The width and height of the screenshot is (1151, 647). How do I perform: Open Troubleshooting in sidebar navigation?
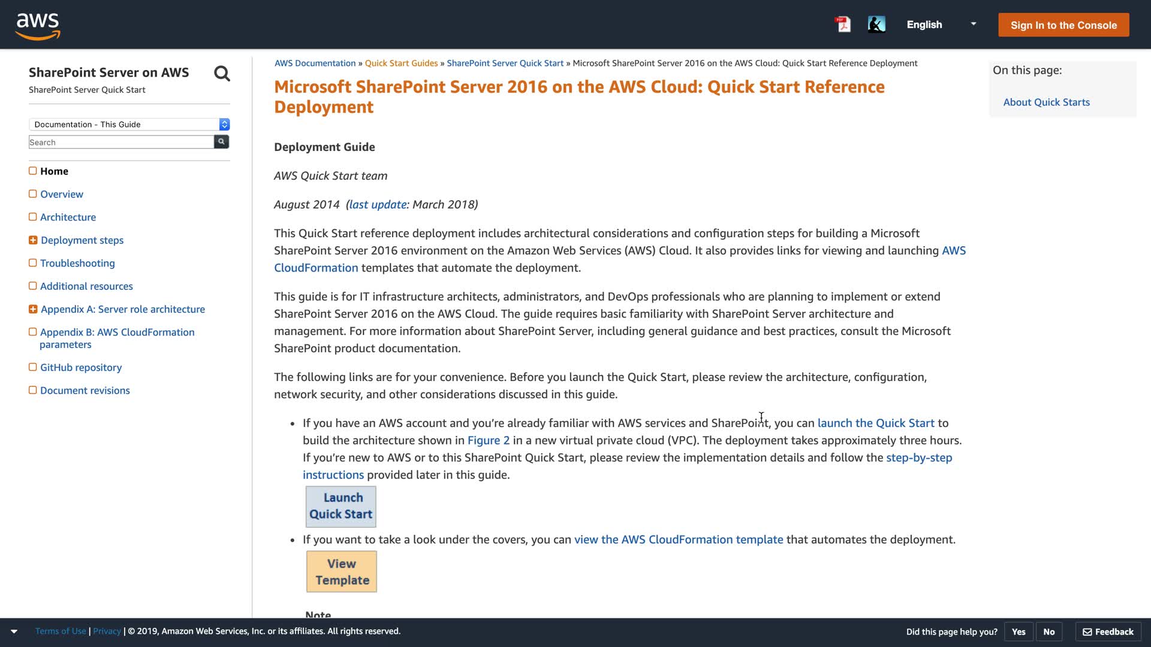(77, 263)
